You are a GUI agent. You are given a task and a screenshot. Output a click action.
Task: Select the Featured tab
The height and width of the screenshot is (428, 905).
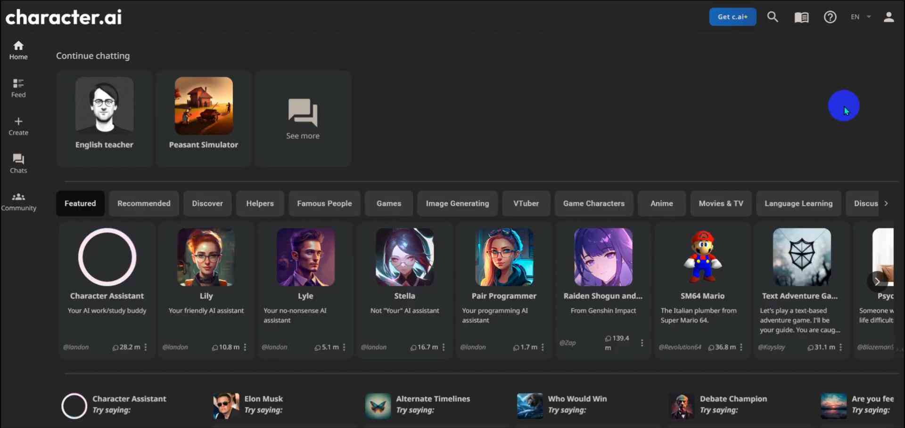[80, 203]
